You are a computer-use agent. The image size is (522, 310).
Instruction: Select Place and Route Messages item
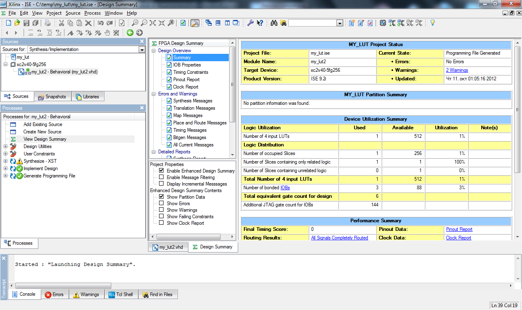[200, 123]
